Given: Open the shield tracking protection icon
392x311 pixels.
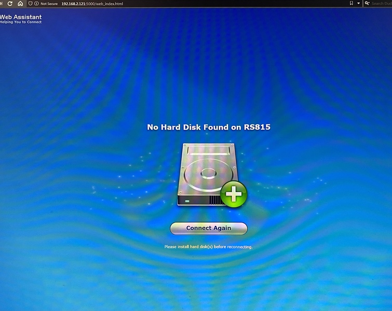Looking at the screenshot, I should click(30, 4).
